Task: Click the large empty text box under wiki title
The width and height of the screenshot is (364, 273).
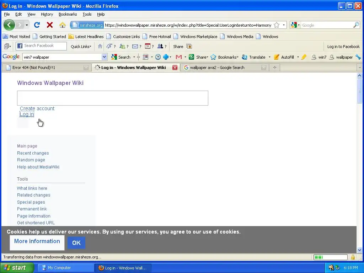Action: (113, 98)
